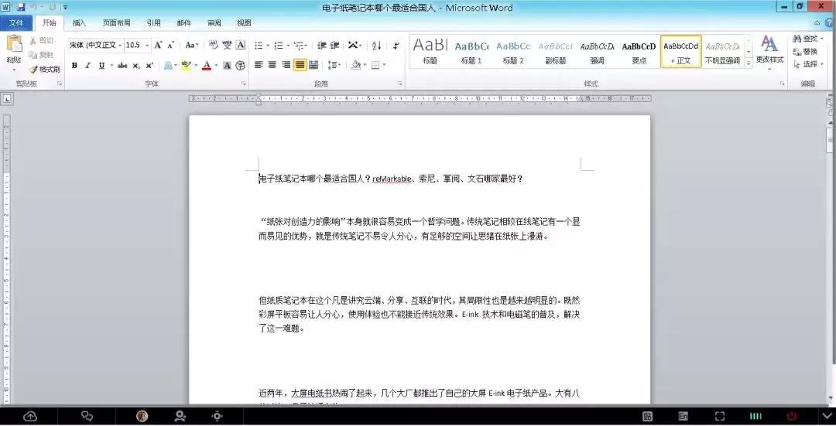
Task: Center align paragraph text
Action: pos(272,65)
